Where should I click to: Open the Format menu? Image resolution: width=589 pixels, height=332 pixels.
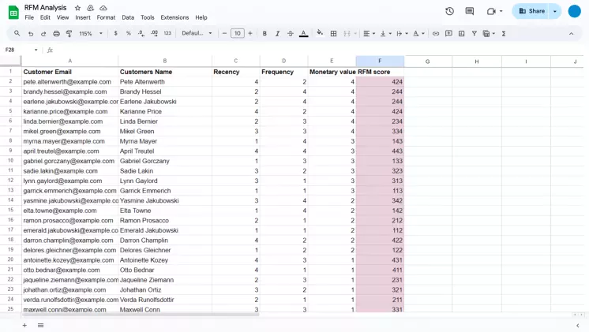[x=106, y=17]
